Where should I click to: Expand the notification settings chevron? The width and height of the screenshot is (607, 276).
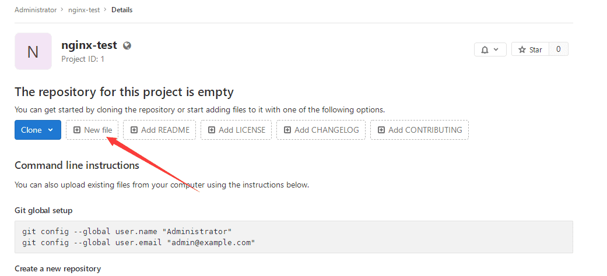point(496,50)
